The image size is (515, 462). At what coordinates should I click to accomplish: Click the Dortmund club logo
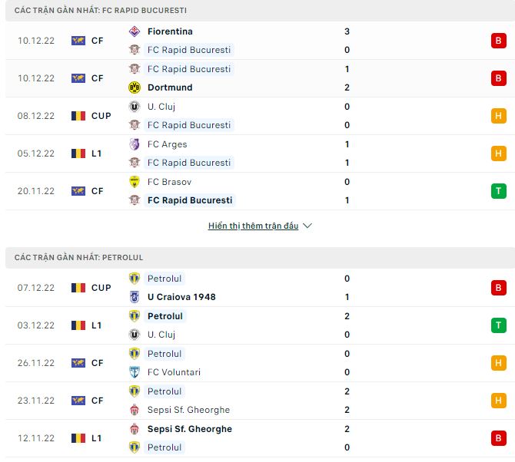click(x=134, y=87)
